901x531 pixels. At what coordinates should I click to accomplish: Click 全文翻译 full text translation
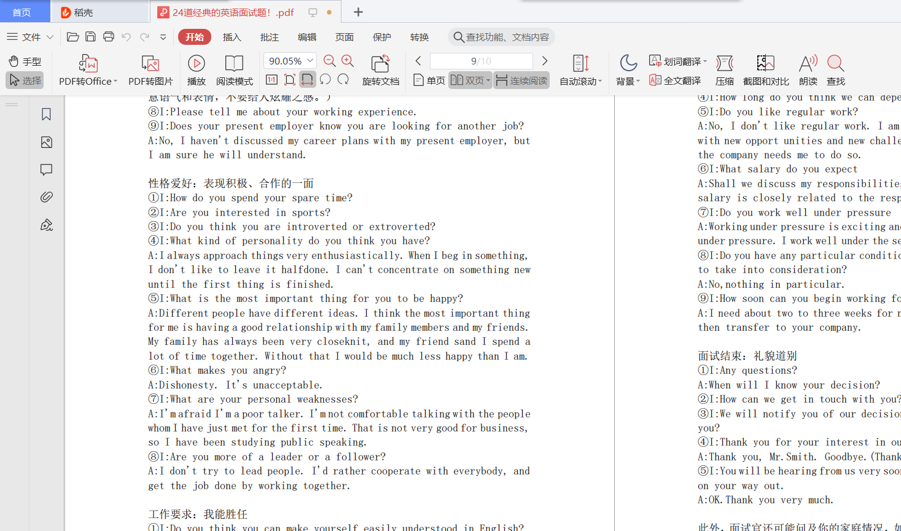pos(675,80)
